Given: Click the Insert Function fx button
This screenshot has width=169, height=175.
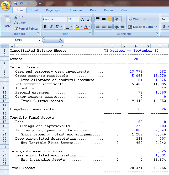Looking at the screenshot, I should pyautogui.click(x=61, y=40).
